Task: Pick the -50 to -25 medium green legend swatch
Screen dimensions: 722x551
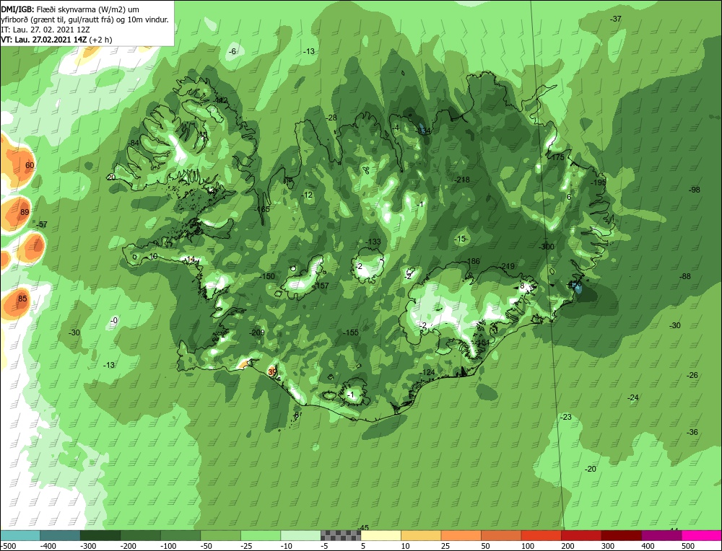Action: (x=220, y=535)
